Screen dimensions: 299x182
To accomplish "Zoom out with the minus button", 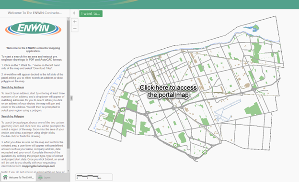I will pos(75,29).
